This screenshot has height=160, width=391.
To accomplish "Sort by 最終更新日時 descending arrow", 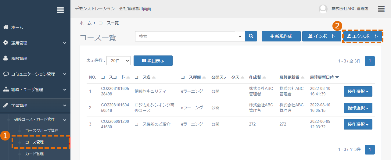I will point(337,77).
